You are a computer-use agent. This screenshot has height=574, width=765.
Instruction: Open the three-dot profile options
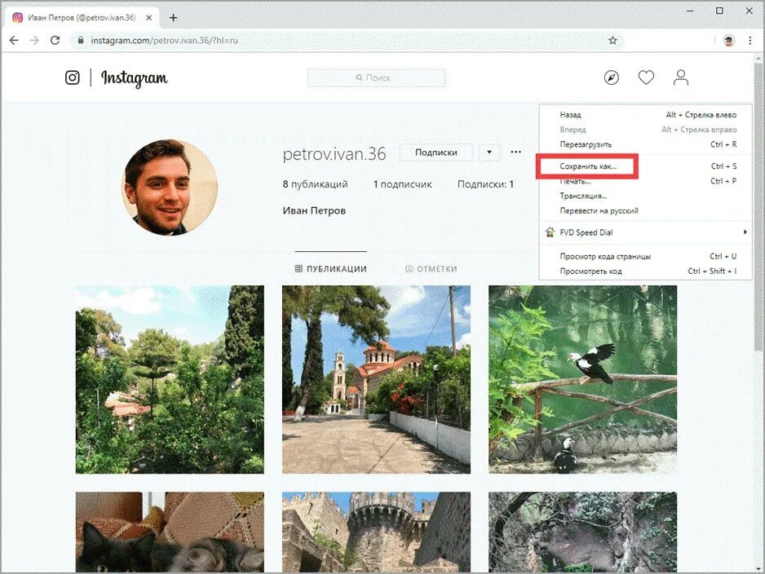[x=515, y=152]
